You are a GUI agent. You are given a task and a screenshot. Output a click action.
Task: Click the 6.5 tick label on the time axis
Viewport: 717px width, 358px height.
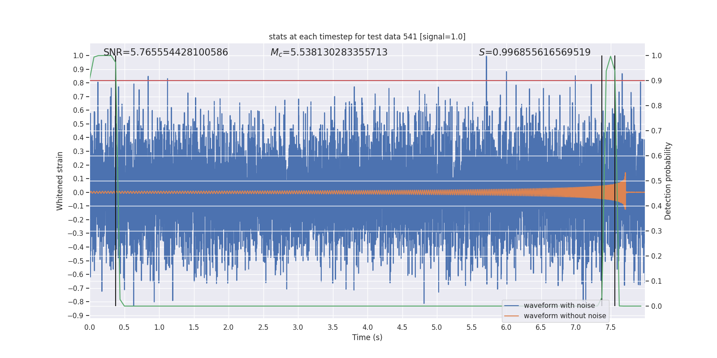[x=541, y=327]
